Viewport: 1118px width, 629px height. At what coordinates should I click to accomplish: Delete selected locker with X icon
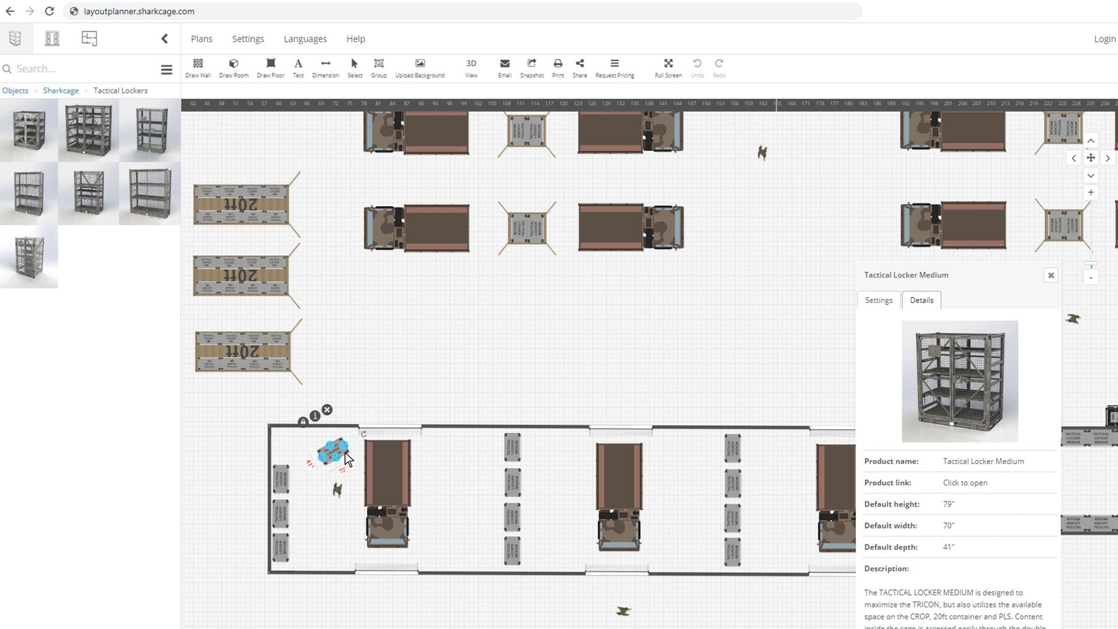(327, 410)
